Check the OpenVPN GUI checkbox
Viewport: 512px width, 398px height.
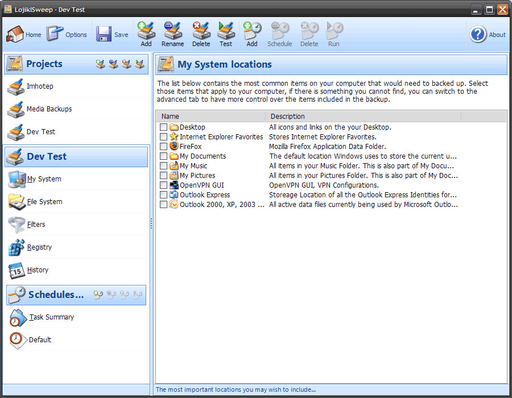point(164,185)
